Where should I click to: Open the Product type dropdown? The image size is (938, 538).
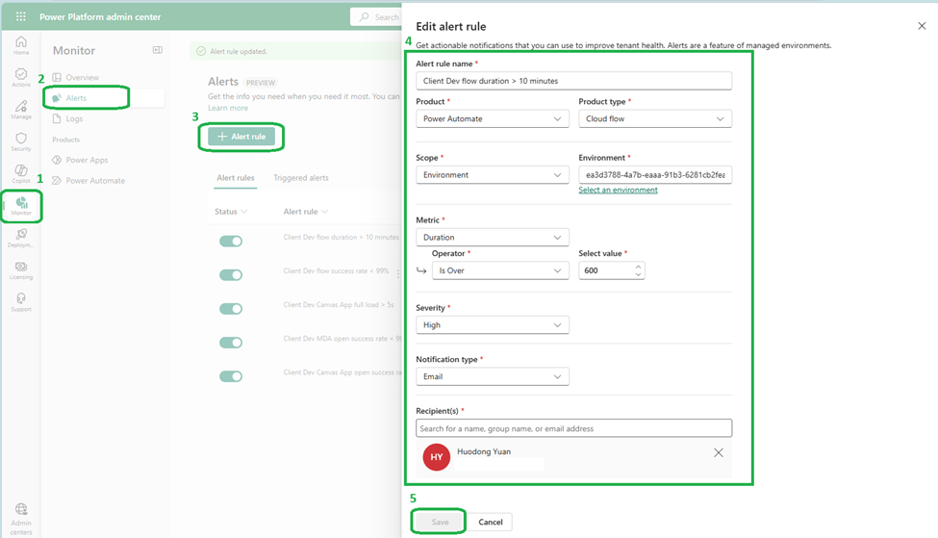coord(655,118)
